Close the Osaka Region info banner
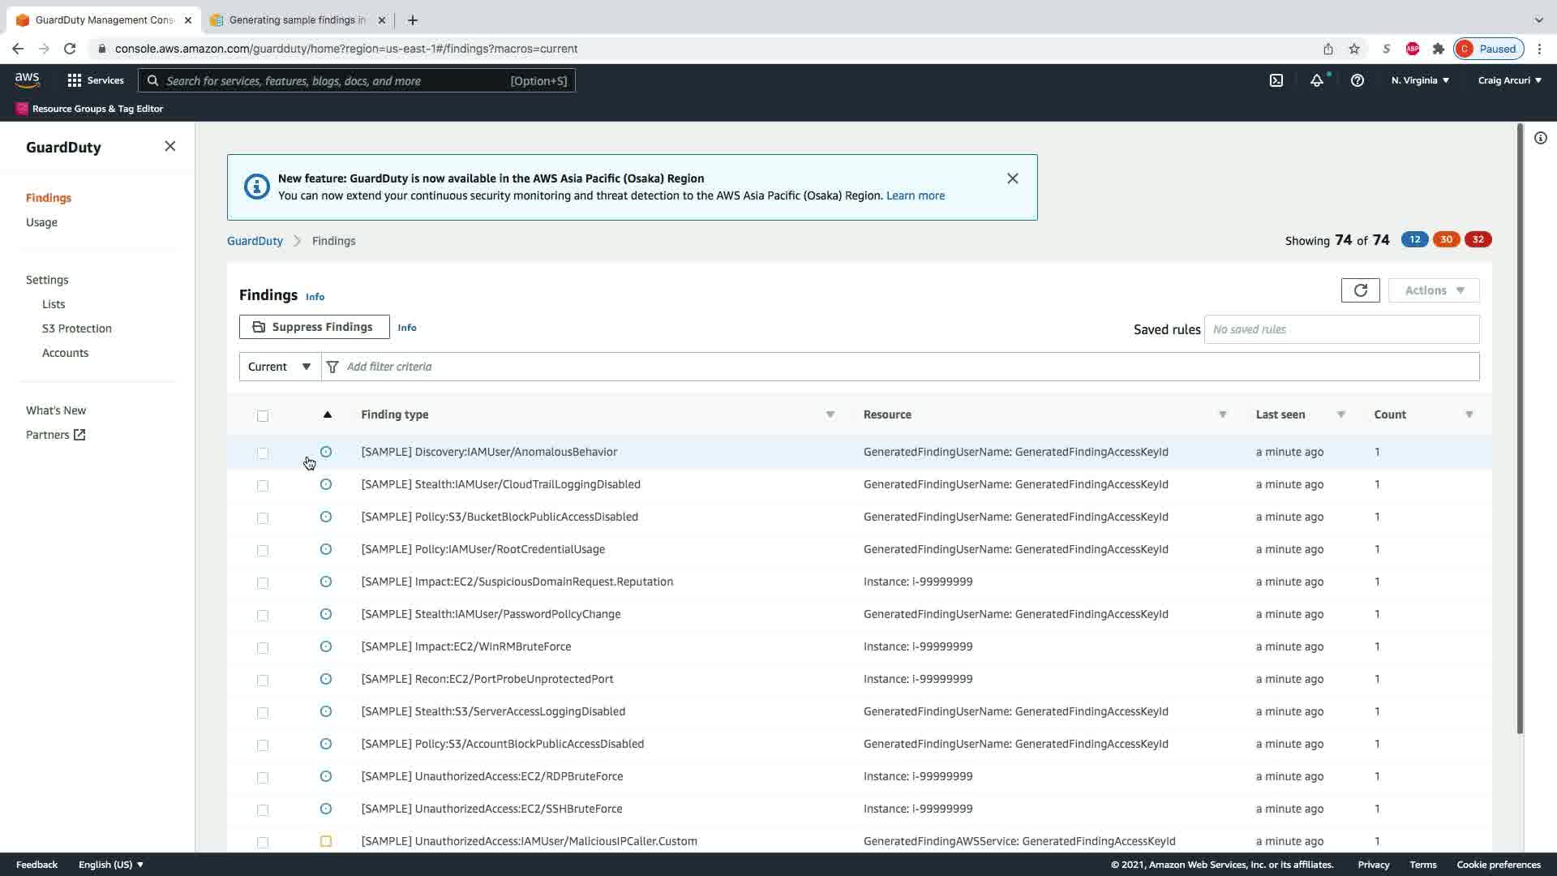This screenshot has height=876, width=1557. point(1012,178)
